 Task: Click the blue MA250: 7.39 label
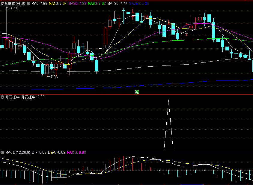139,4
